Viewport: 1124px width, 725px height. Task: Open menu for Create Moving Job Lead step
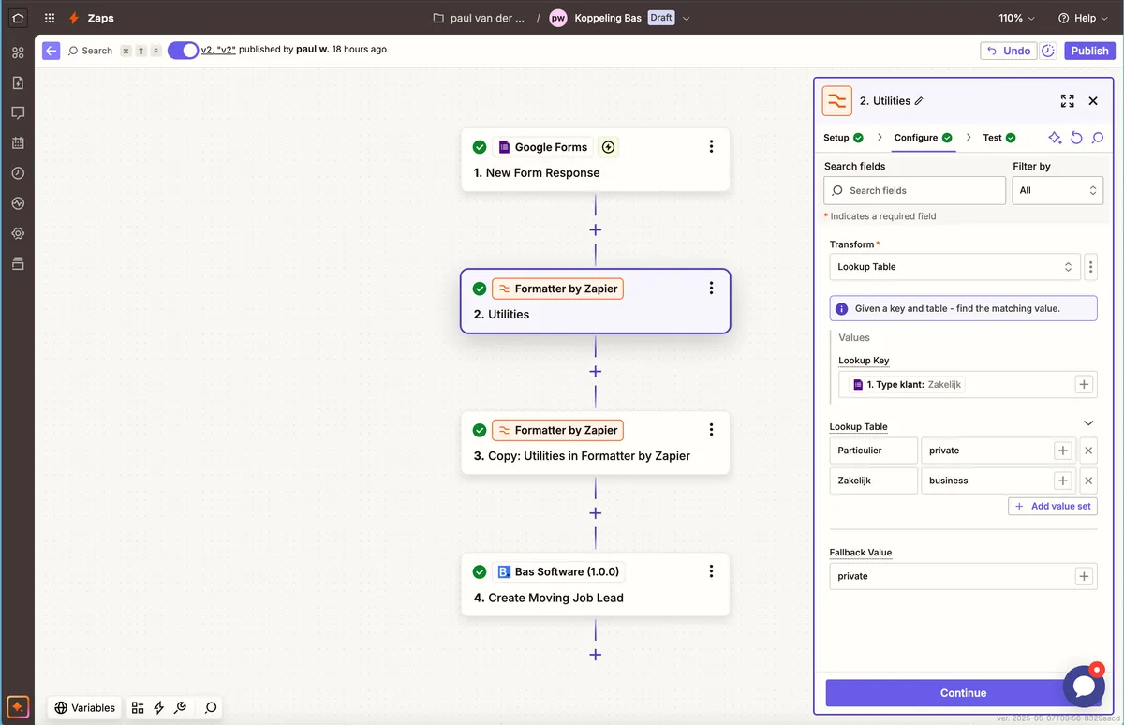712,571
